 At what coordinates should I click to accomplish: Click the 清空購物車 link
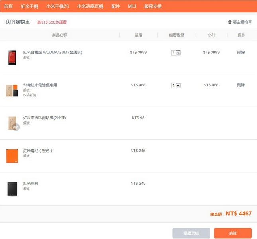pyautogui.click(x=242, y=22)
